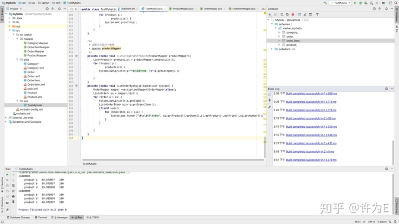Open the Messages tool window tab
This screenshot has height=224, width=399.
click(59, 217)
